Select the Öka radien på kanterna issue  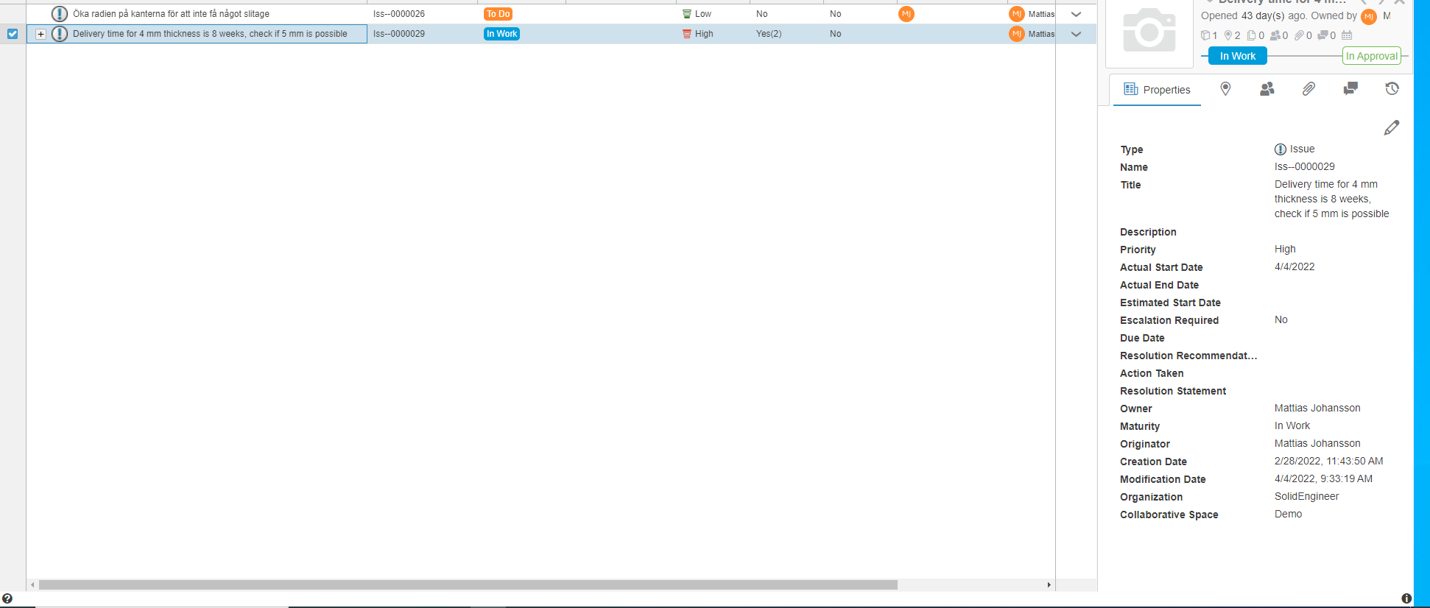171,14
